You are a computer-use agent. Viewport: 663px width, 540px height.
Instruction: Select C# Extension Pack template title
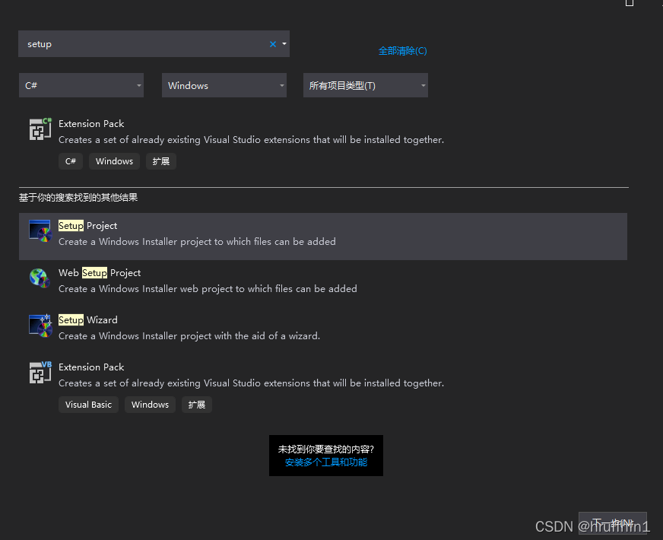tap(91, 124)
